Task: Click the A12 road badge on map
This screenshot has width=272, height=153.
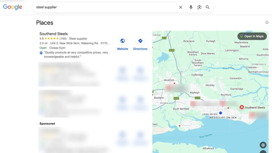Action: (164, 38)
